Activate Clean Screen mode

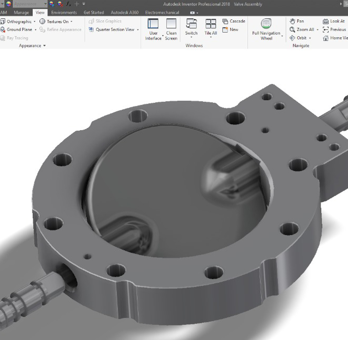[x=171, y=24]
